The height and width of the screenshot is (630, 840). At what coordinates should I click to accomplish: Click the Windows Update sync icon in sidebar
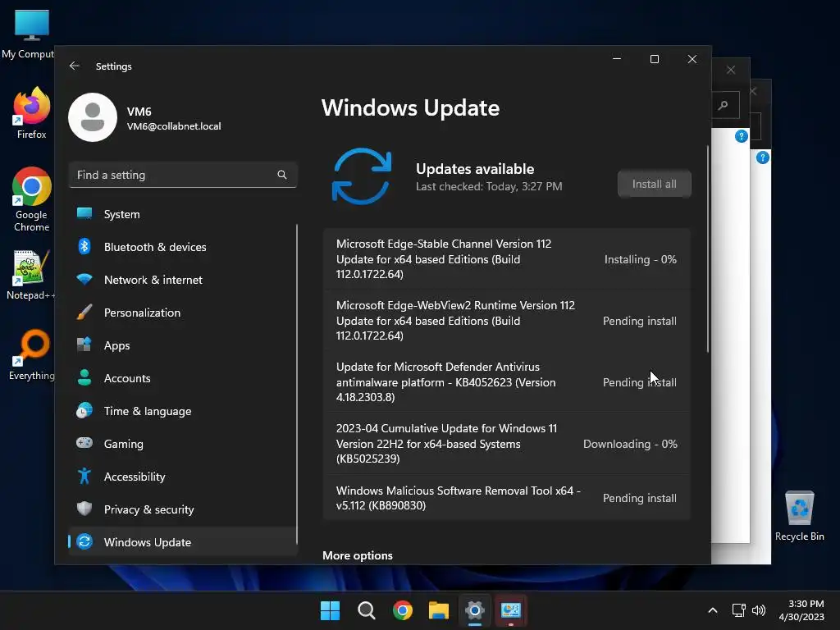pos(84,541)
